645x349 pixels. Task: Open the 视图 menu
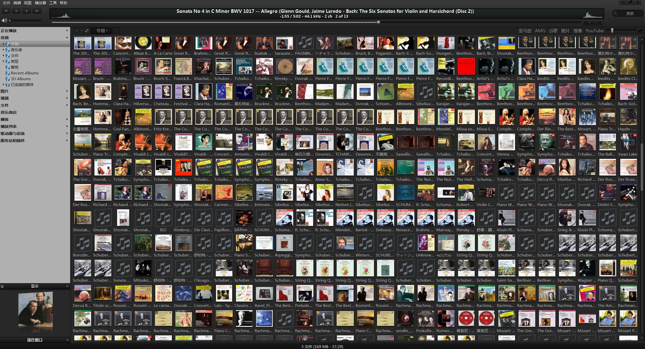click(x=28, y=3)
